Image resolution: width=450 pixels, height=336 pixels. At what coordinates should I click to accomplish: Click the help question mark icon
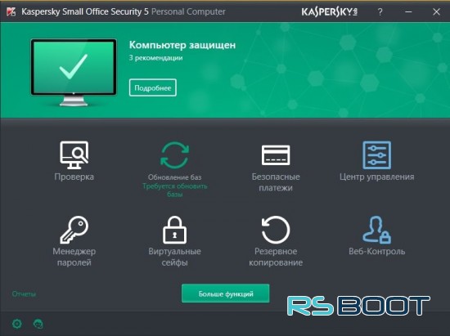[380, 11]
